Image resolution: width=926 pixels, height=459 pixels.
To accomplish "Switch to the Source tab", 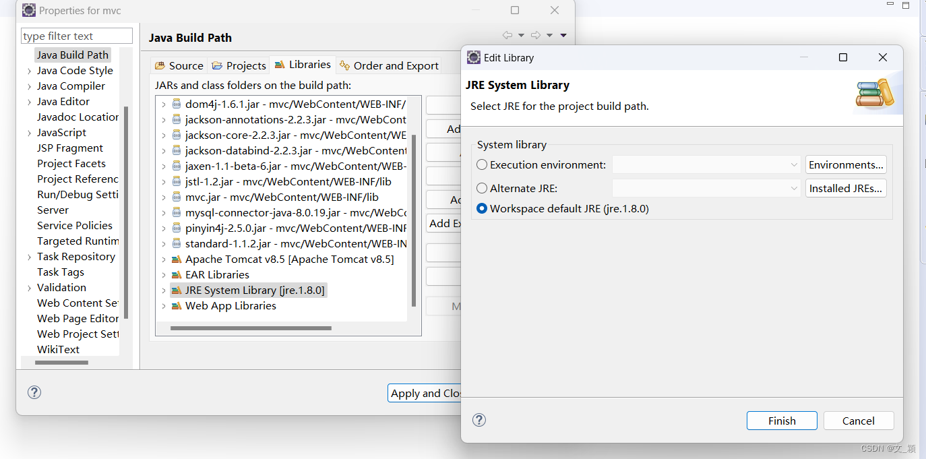I will [179, 65].
